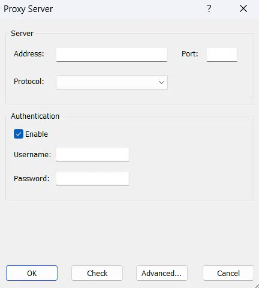Focus the Port input field
Screen dimensions: 259x288
click(222, 55)
